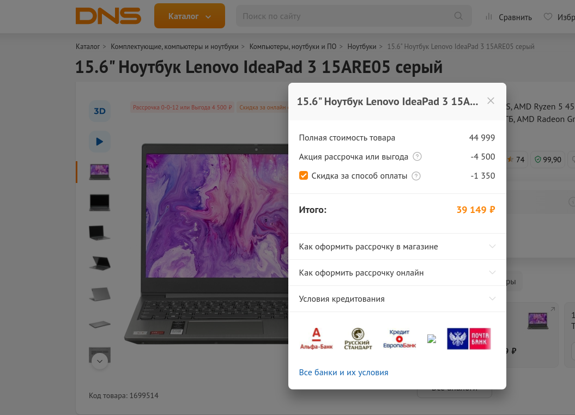Click the Почта Банк logo
This screenshot has width=575, height=415.
[x=469, y=338]
